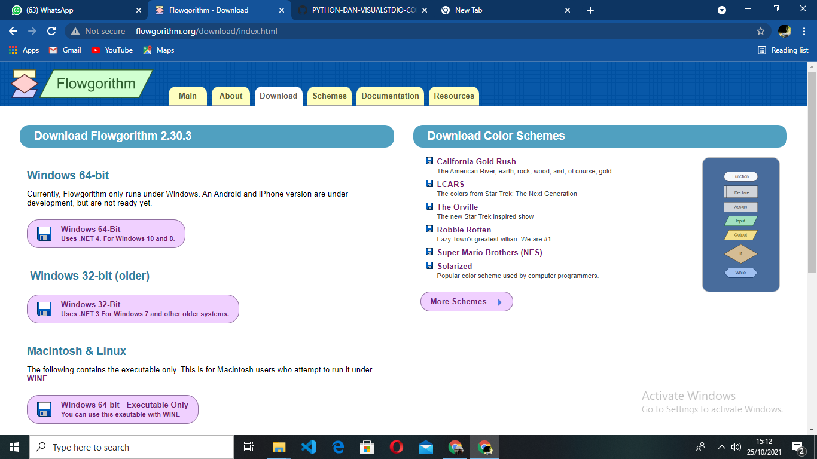
Task: Download the Windows 64-Bit version
Action: (x=106, y=234)
